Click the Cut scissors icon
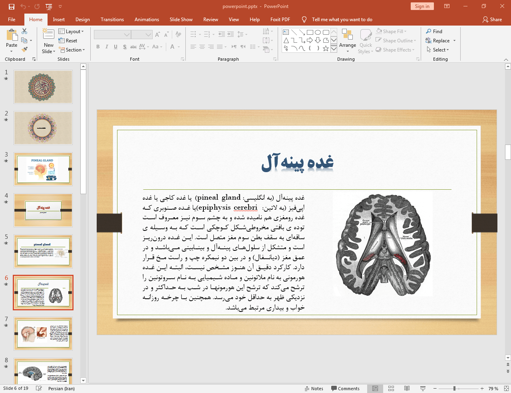The height and width of the screenshot is (393, 511). [24, 31]
